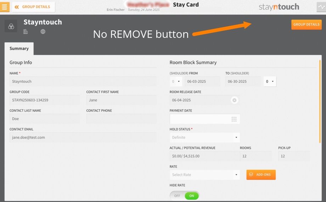Image resolution: width=326 pixels, height=202 pixels.
Task: Go back via Group Details breadcrumb
Action: (x=33, y=7)
